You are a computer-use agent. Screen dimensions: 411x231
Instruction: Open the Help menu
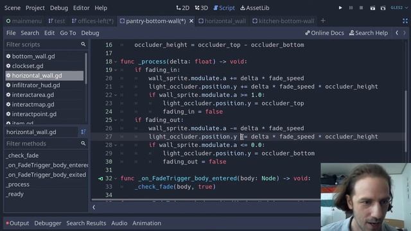click(x=101, y=8)
